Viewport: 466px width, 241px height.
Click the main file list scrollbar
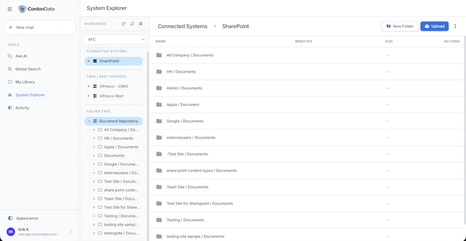point(465,129)
